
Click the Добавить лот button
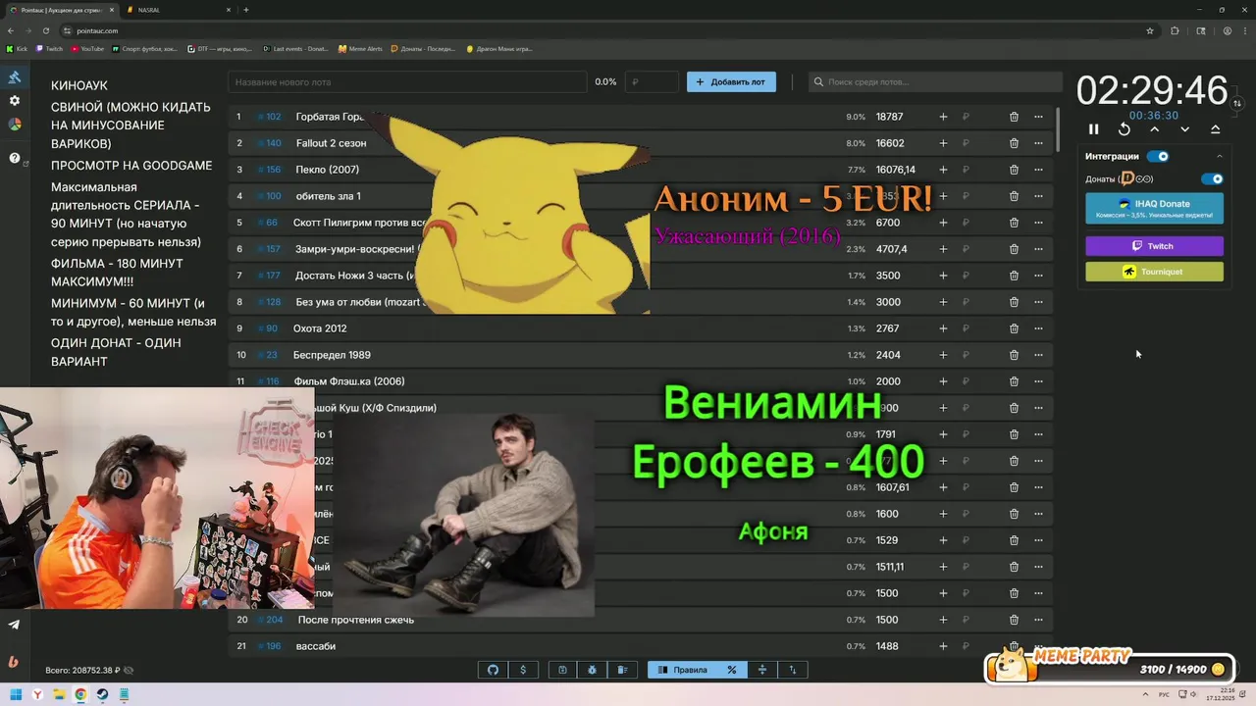[x=731, y=82]
